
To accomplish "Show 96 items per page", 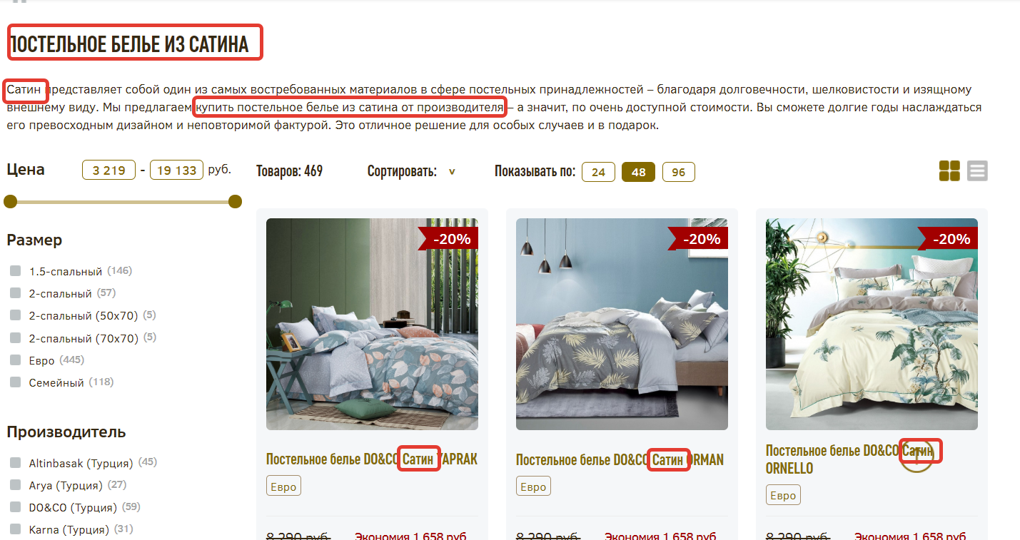I will 678,172.
